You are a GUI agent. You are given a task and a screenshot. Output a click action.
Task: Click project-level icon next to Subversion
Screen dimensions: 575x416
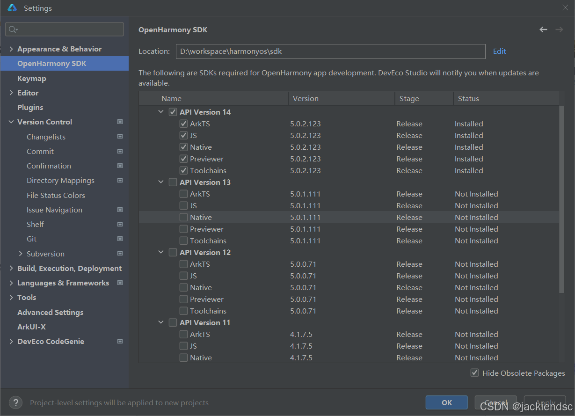120,254
